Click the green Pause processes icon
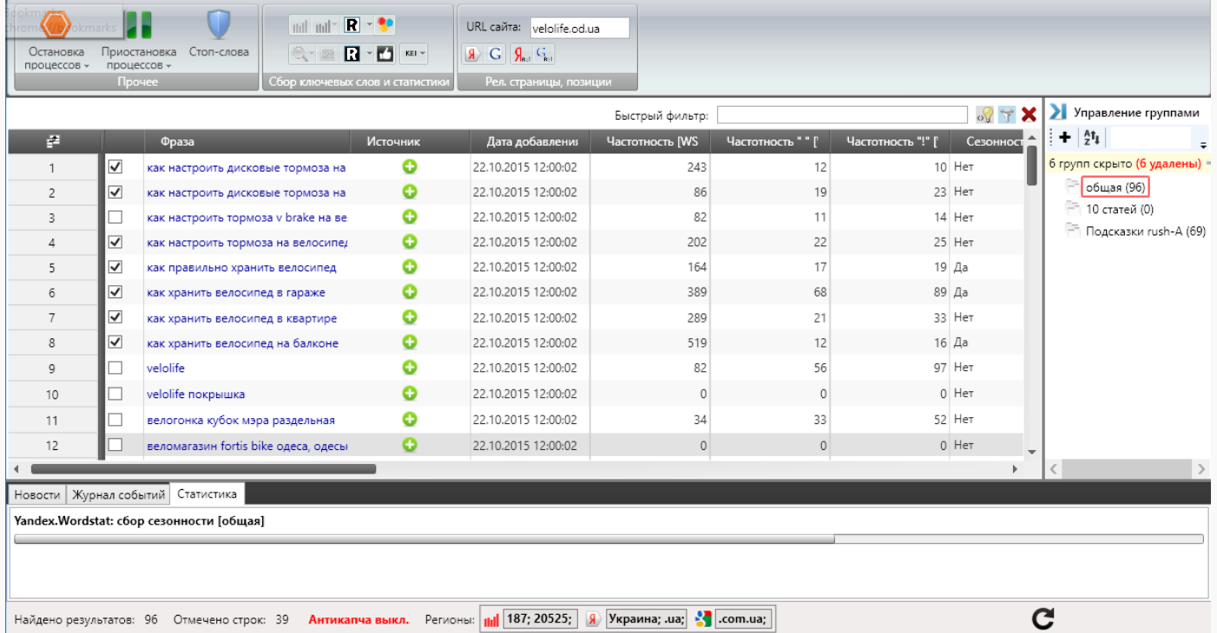Screen dimensions: 1217x633 pos(139,24)
